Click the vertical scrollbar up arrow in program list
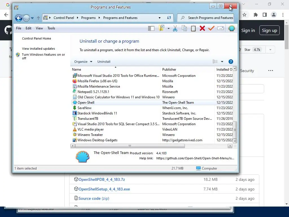 pos(235,69)
